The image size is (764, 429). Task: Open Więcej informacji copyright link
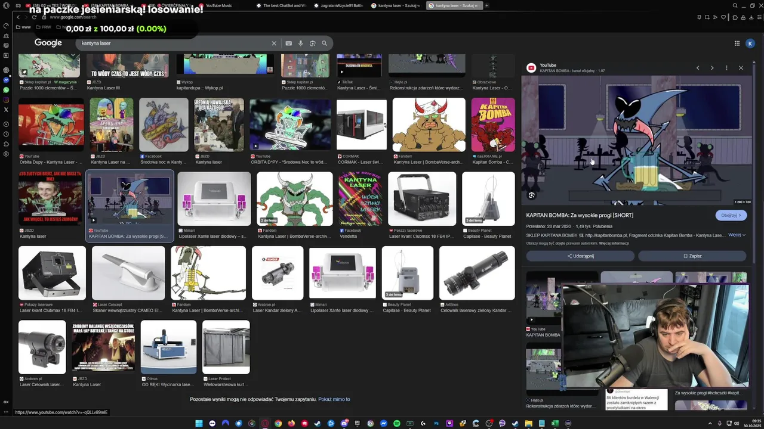click(614, 243)
